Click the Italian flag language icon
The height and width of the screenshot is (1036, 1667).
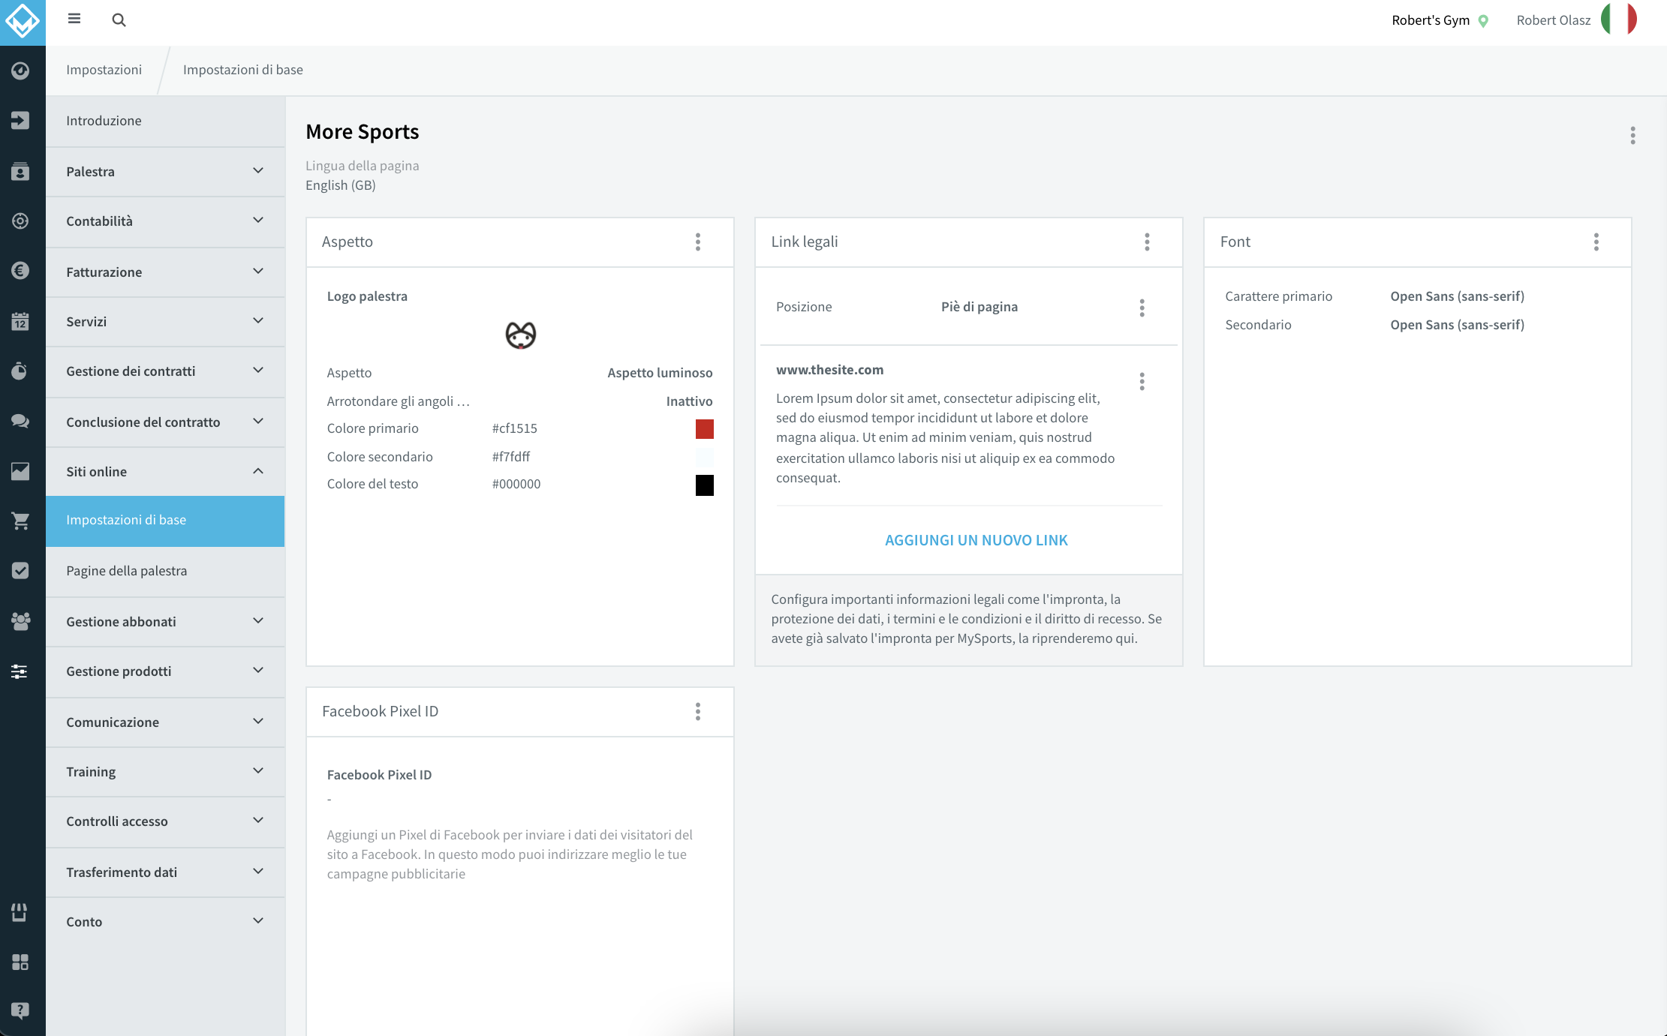point(1618,20)
